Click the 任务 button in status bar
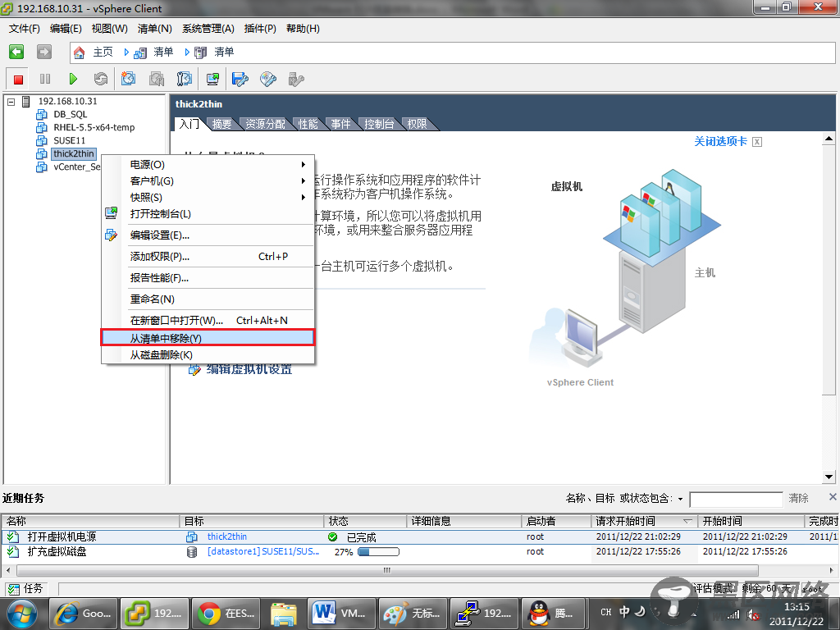The image size is (840, 630). click(26, 589)
